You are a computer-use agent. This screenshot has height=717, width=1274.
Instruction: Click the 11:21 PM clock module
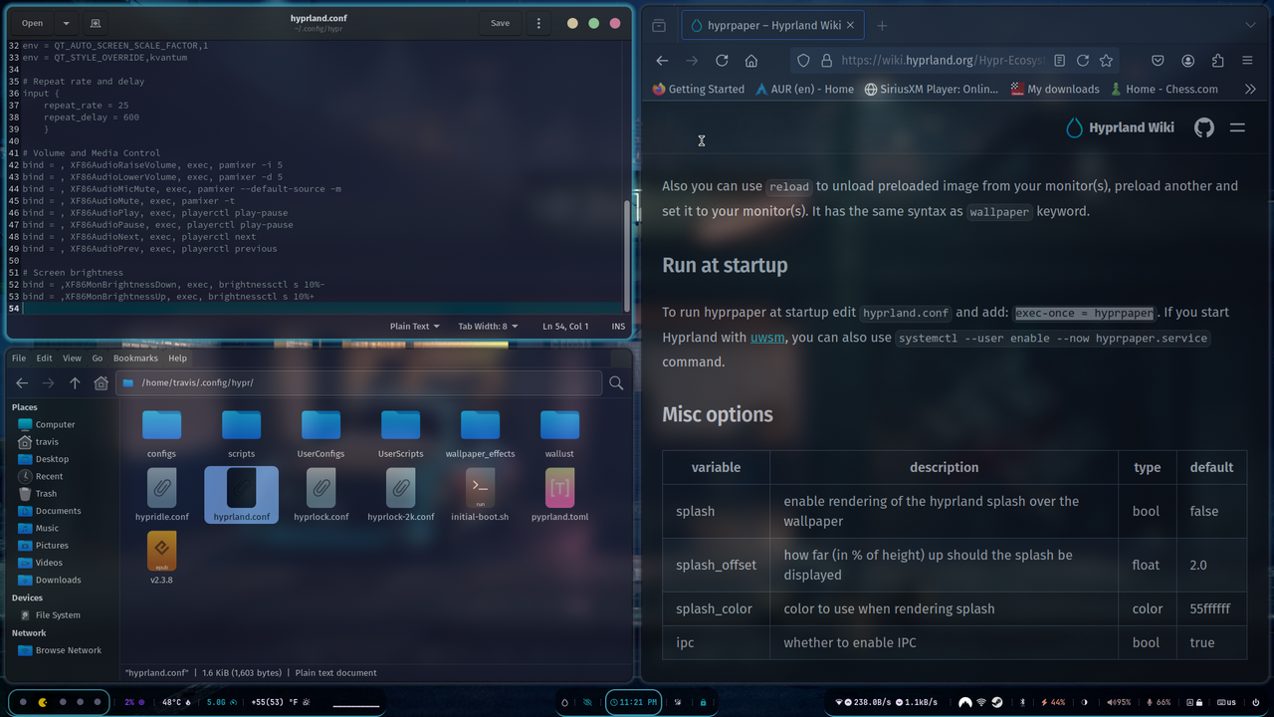tap(633, 702)
